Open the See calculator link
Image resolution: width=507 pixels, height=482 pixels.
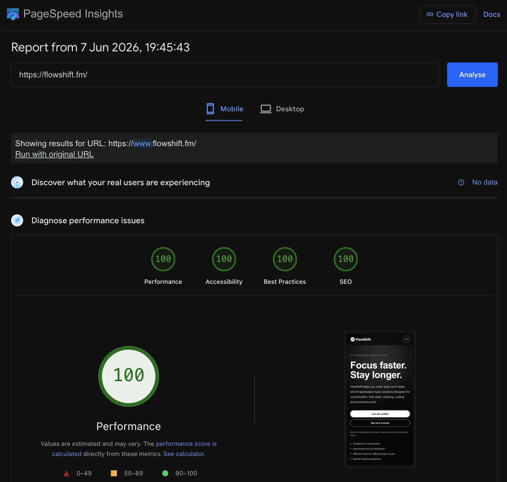(184, 454)
